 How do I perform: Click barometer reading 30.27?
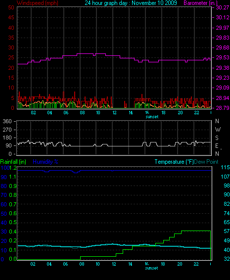(x=223, y=7)
